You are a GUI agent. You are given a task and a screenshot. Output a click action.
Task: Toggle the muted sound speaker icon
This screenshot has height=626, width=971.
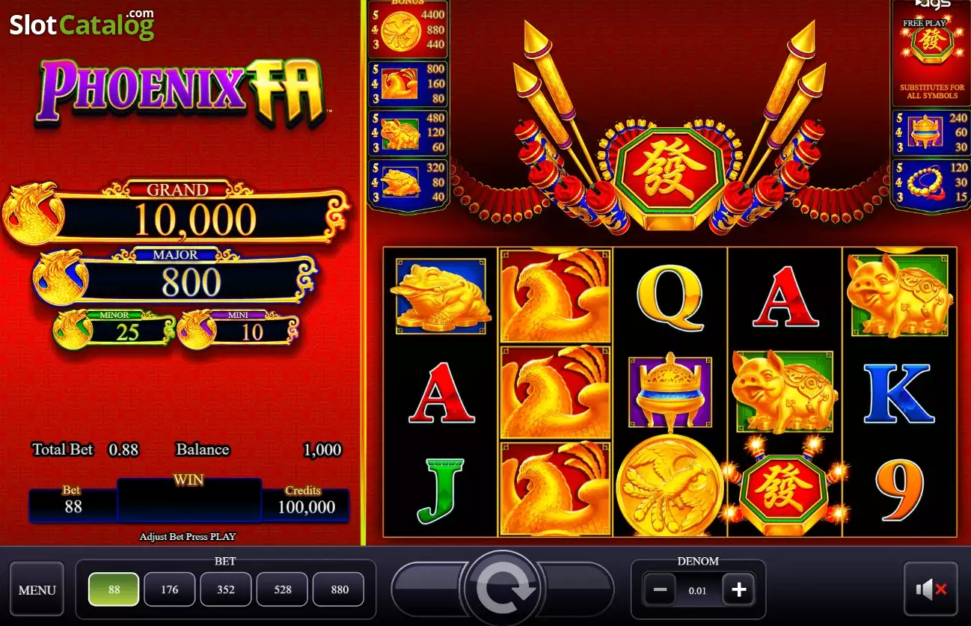[931, 589]
